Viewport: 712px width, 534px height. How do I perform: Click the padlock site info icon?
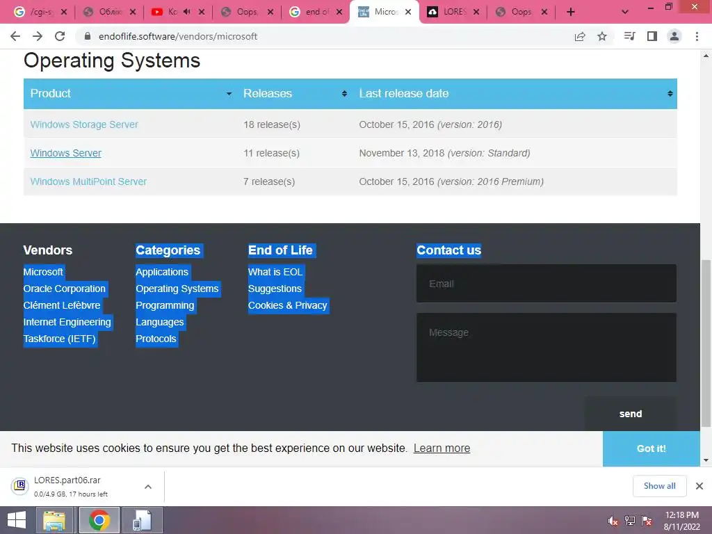pyautogui.click(x=88, y=36)
